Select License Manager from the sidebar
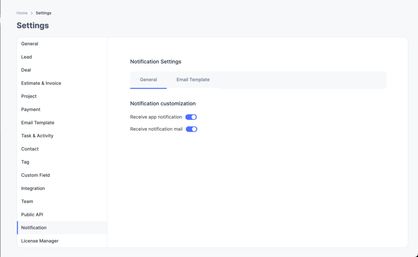This screenshot has height=257, width=418. pos(40,241)
